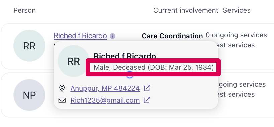This screenshot has width=274, height=127.
Task: Open external link icon next to Anuppur address
Action: click(x=147, y=88)
